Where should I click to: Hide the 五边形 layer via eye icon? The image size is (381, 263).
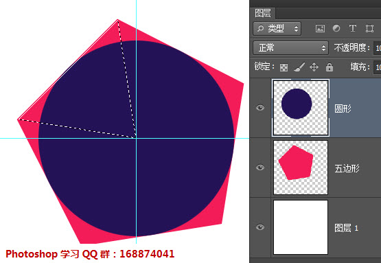point(260,168)
